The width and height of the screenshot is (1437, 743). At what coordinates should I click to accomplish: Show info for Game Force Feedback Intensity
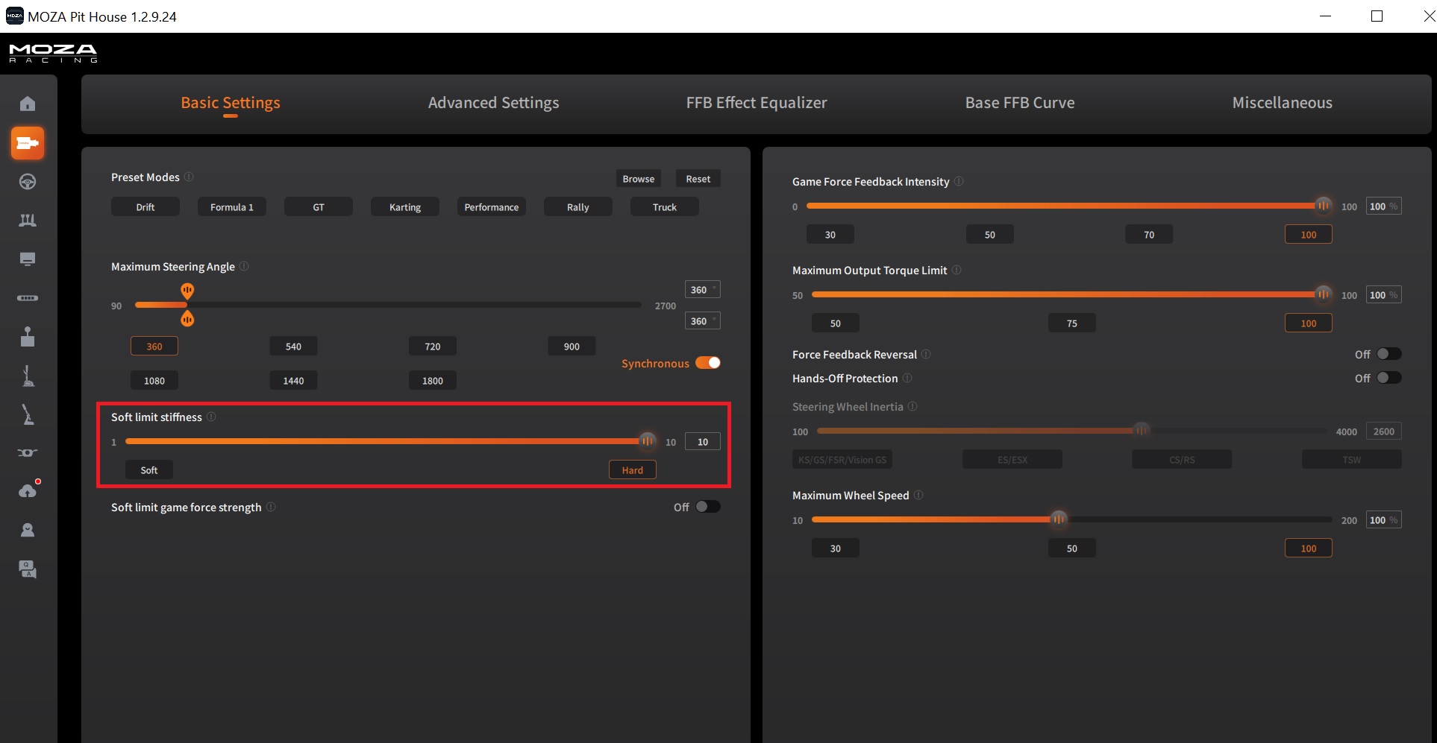pyautogui.click(x=959, y=181)
